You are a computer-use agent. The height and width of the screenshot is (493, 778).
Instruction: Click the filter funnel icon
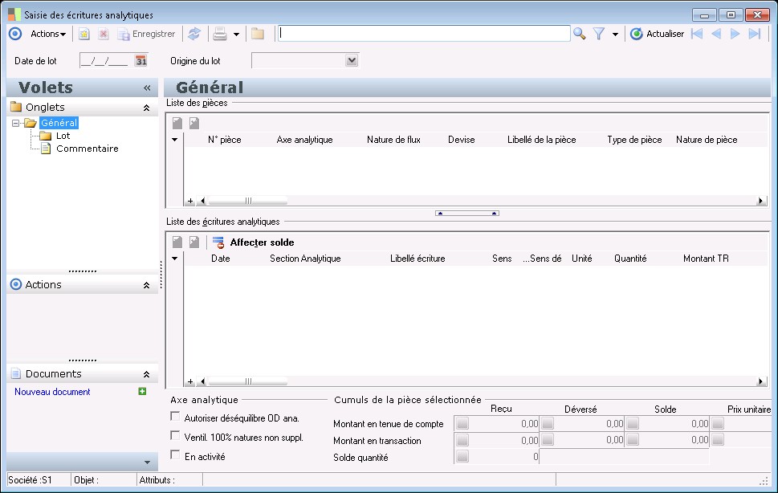(x=599, y=34)
